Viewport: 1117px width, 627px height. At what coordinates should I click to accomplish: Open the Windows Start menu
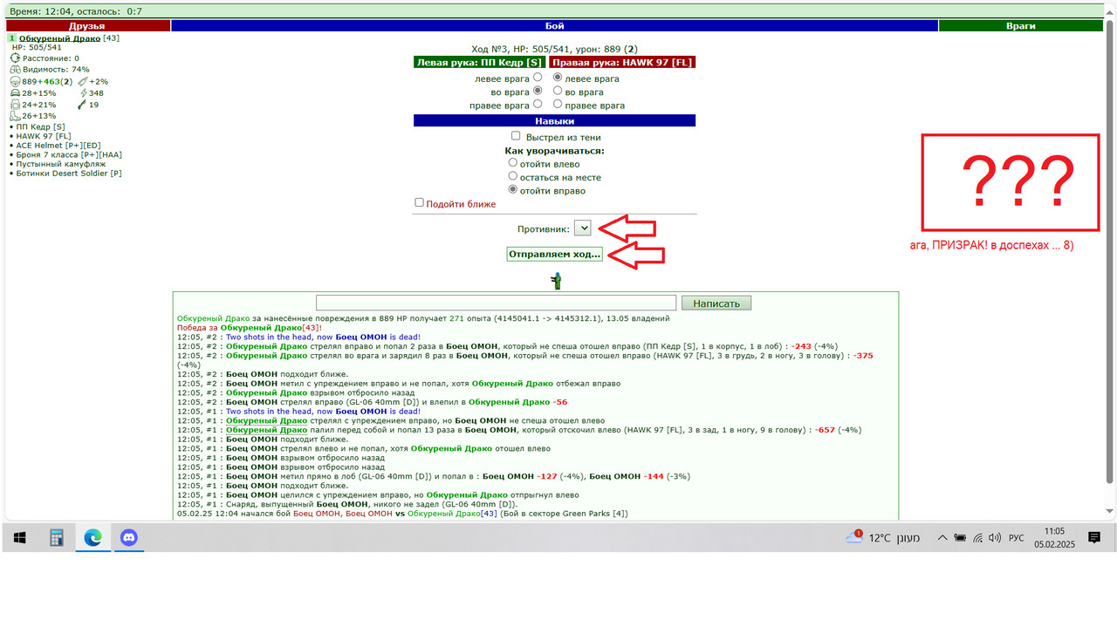[19, 538]
